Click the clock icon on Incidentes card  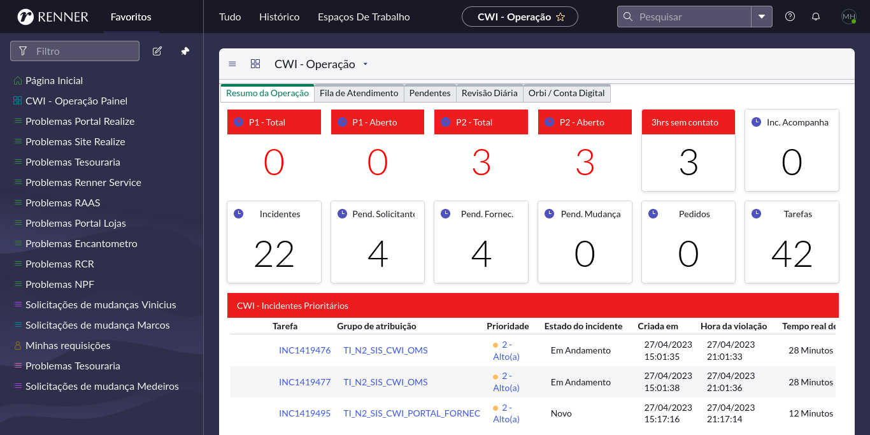coord(238,214)
